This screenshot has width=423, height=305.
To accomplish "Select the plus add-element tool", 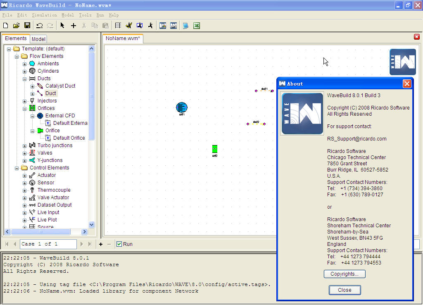I will (74, 25).
